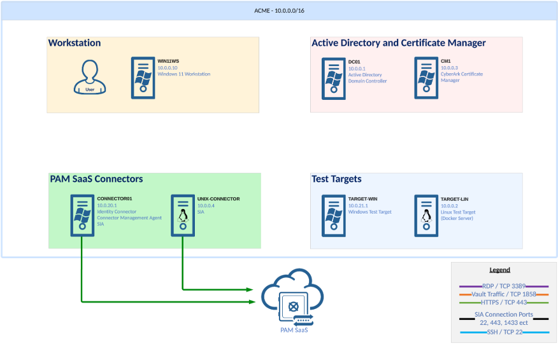Select the WIN11WS workstation server icon
The width and height of the screenshot is (558, 344).
(143, 78)
